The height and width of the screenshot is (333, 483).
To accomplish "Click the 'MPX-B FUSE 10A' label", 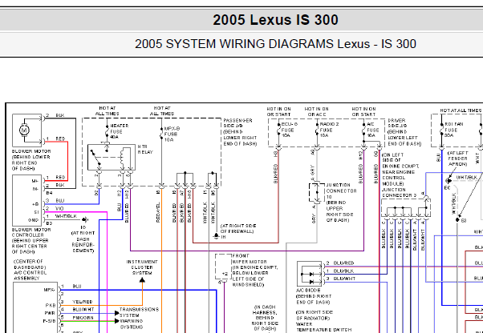I will (172, 134).
